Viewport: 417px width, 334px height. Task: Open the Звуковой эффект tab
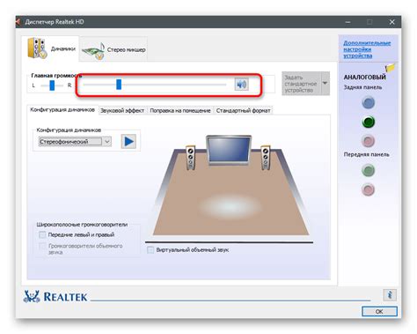[122, 111]
